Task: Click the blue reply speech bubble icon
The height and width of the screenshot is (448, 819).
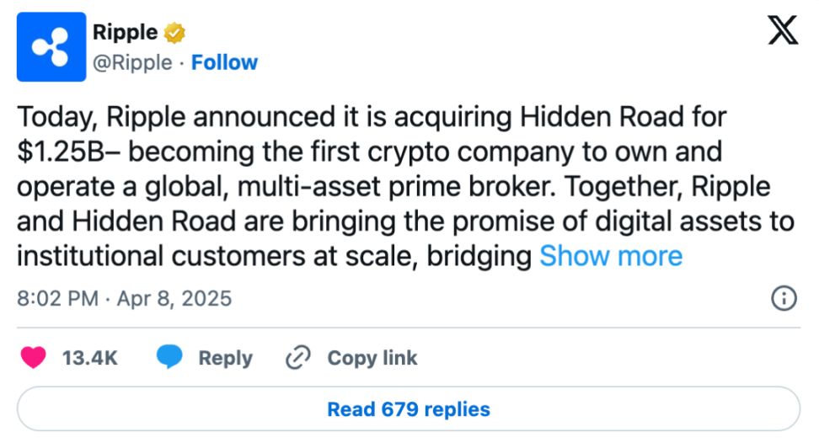Action: coord(169,358)
